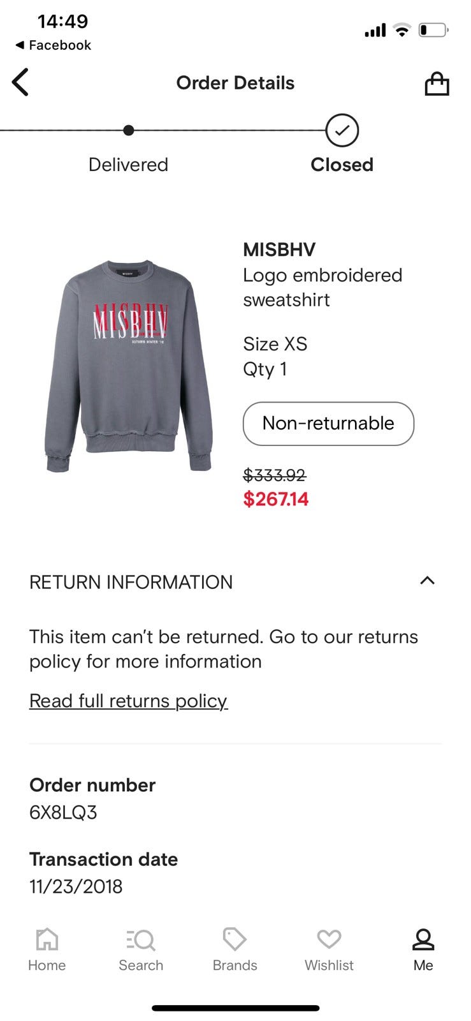471x1021 pixels.
Task: Tap the Wishlist heart icon
Action: pos(329,939)
